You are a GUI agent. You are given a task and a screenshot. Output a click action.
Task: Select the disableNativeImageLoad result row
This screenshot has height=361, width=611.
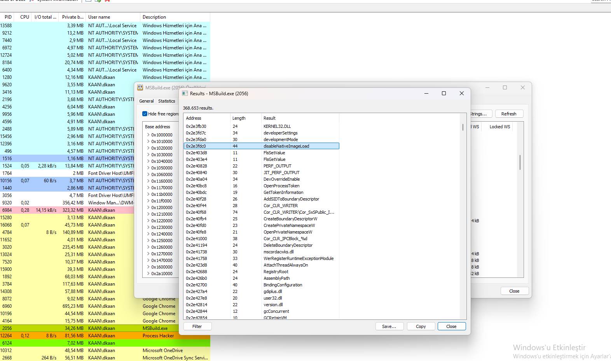click(261, 146)
